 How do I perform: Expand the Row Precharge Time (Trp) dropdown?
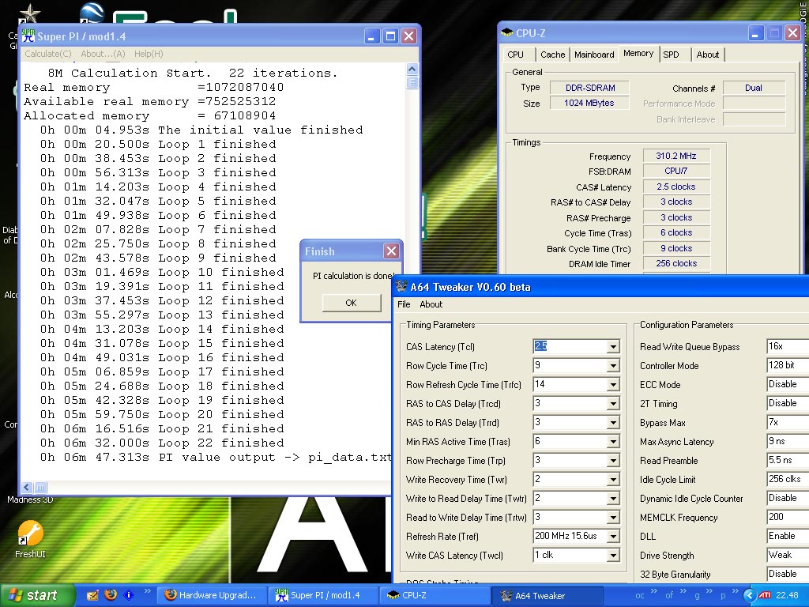pos(613,461)
